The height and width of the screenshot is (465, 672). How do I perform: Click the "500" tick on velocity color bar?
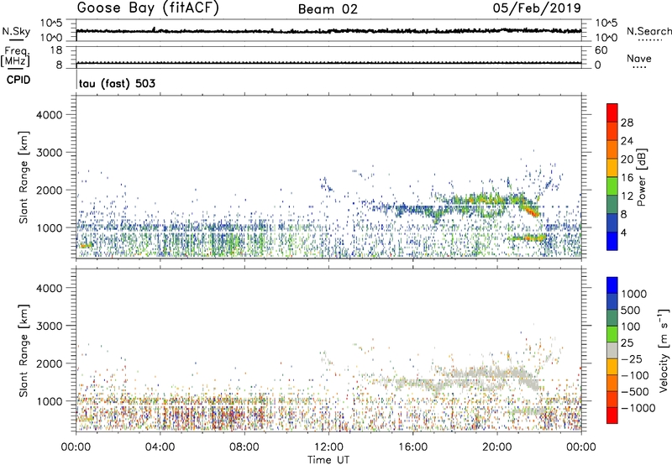coord(630,310)
